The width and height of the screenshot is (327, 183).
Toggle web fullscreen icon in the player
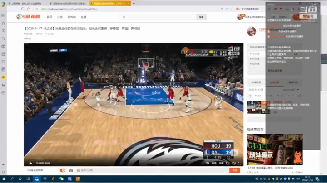pyautogui.click(x=234, y=163)
